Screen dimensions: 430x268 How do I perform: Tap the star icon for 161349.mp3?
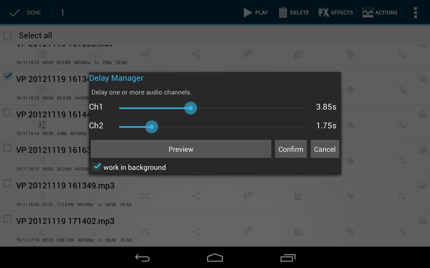(93, 196)
